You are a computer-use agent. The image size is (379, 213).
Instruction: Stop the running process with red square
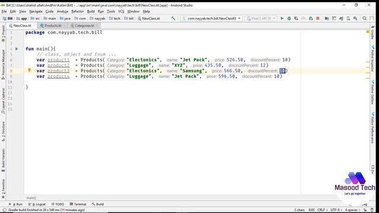pos(318,18)
